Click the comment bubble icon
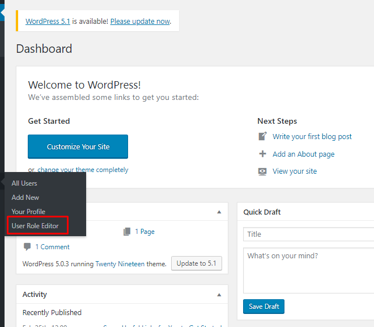The width and height of the screenshot is (374, 327). tap(27, 247)
